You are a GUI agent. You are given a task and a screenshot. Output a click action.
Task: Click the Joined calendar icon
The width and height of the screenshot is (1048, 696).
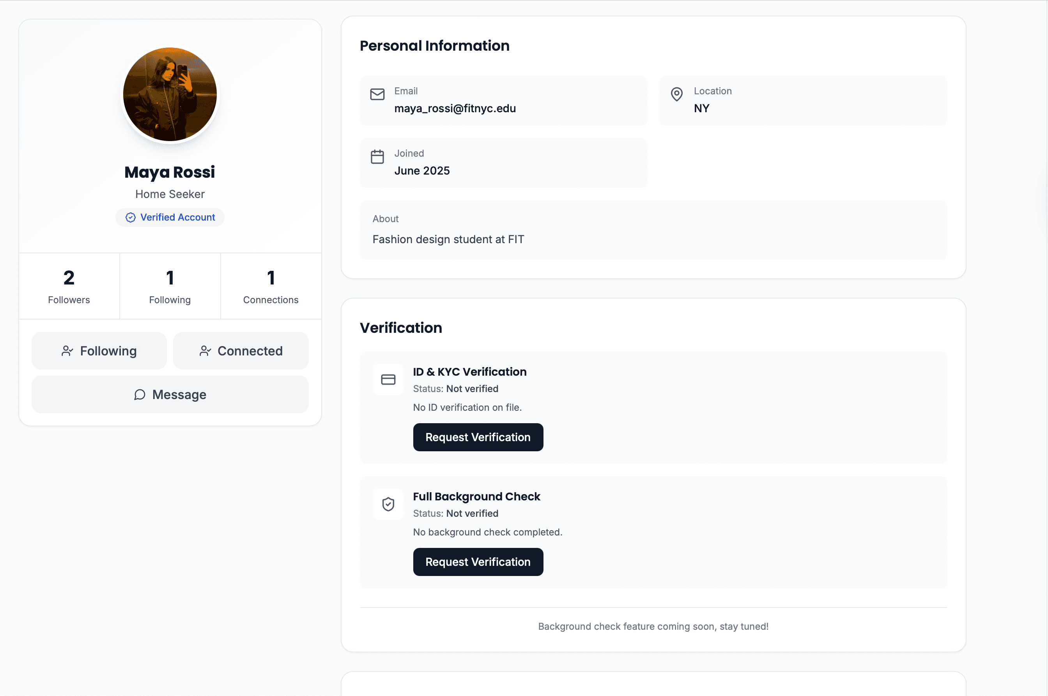click(377, 157)
